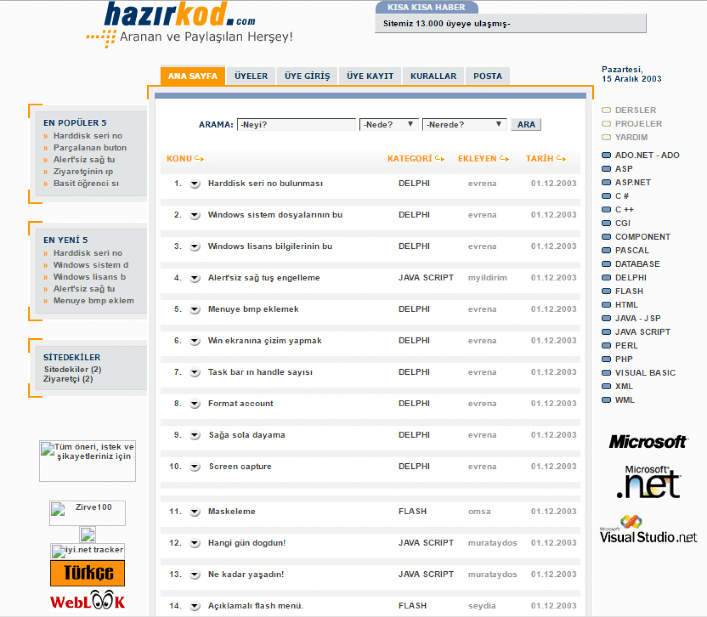The image size is (707, 617).
Task: Open the -Nerede? dropdown
Action: click(464, 124)
